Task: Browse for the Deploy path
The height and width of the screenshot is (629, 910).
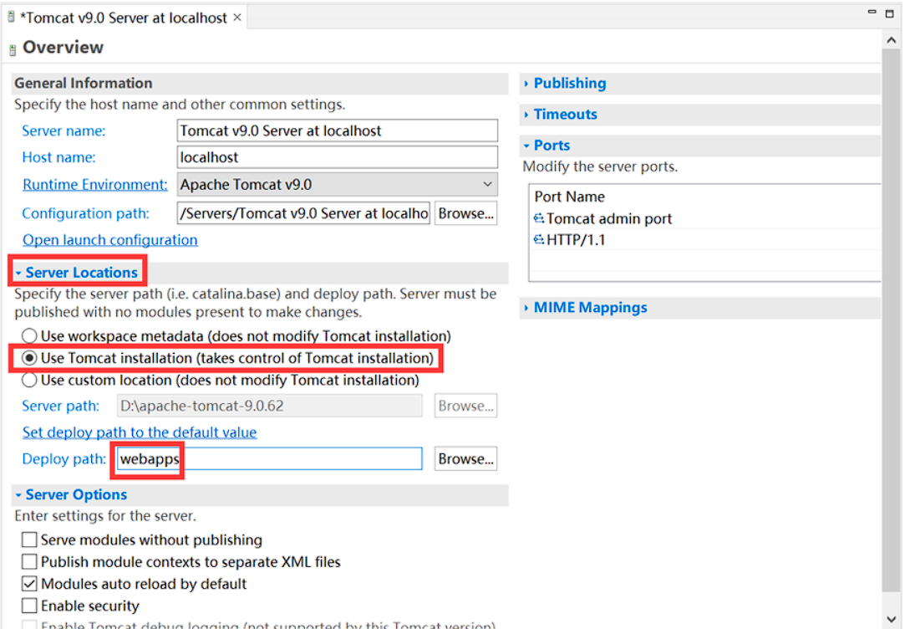Action: tap(465, 459)
